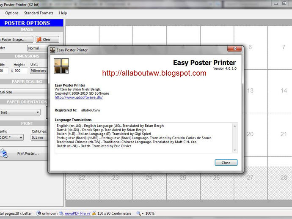Image resolution: width=292 pixels, height=219 pixels.
Task: Click the red Clear cross icon
Action: click(x=39, y=39)
